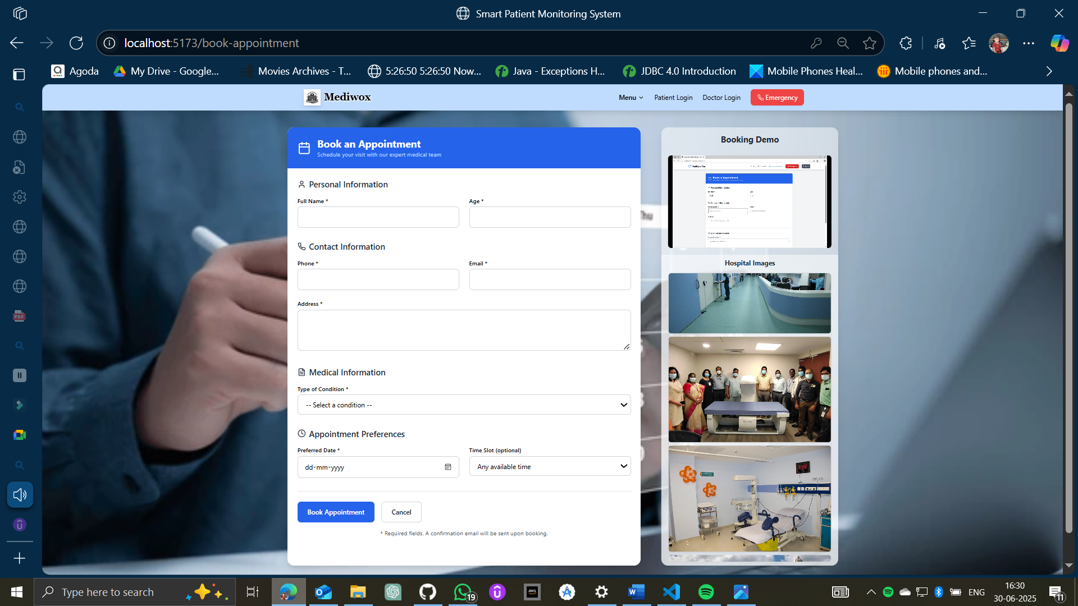
Task: Refresh the browser page
Action: (76, 43)
